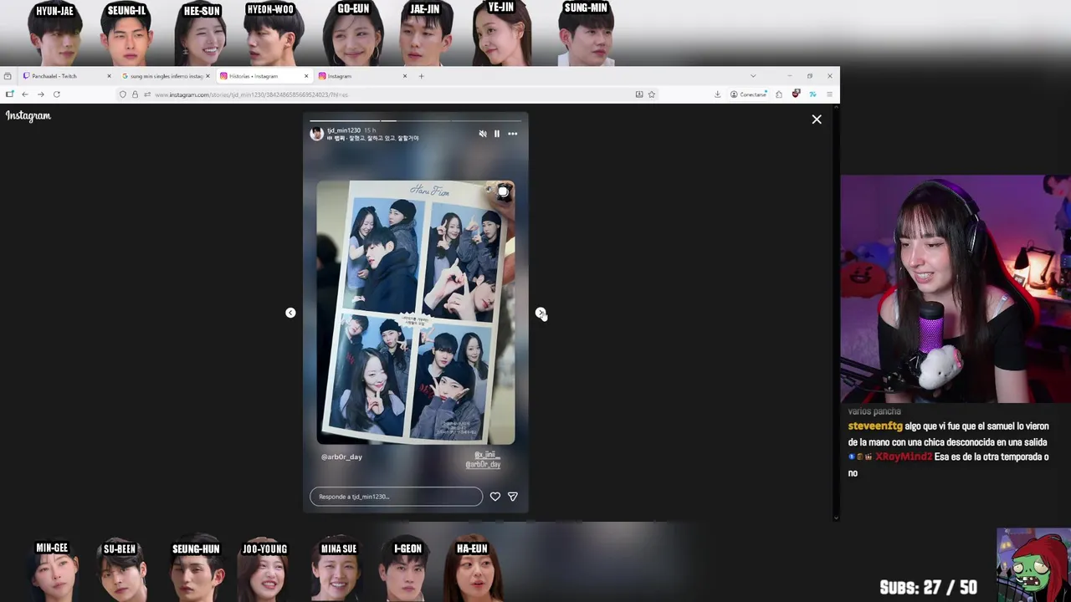Click the Conectarse account button
The width and height of the screenshot is (1071, 602).
[748, 94]
